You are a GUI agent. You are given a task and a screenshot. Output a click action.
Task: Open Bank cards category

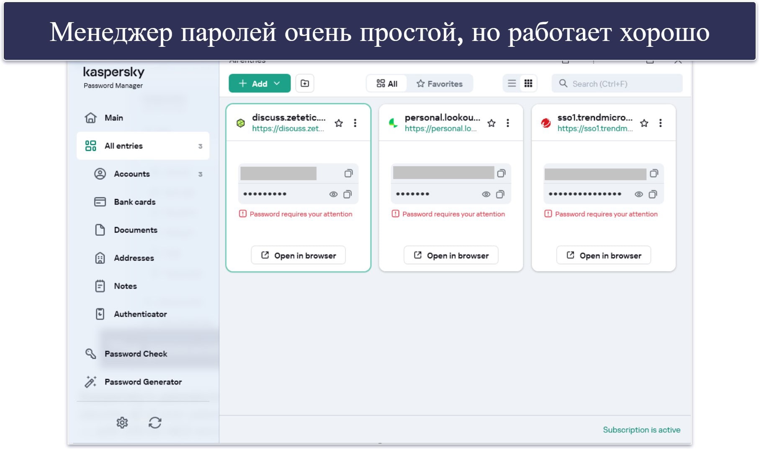(142, 202)
